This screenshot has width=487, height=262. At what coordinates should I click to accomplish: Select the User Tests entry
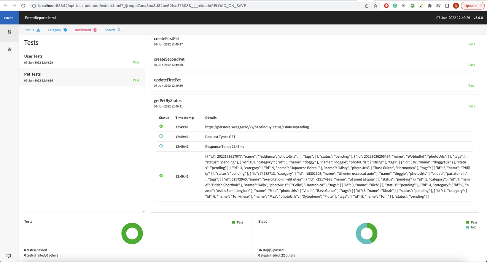click(x=82, y=59)
